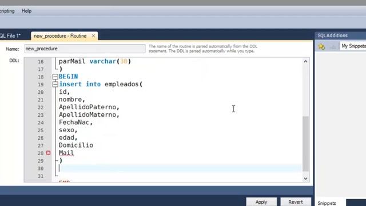Place cursor on highlighted empty line 30
Viewport: 366px width, 206px height.
point(180,168)
